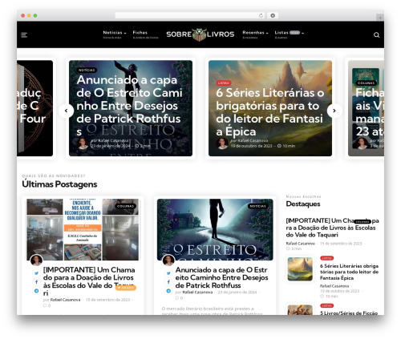Image resolution: width=401 pixels, height=339 pixels.
Task: Click the author avatar on Rothfuss post card
Action: 168,260
